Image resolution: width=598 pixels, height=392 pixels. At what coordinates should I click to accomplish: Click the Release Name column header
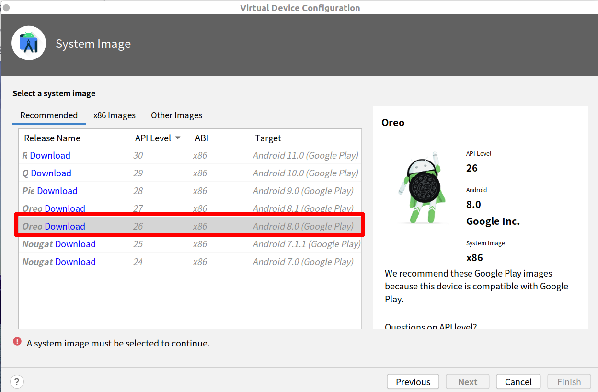coord(74,138)
